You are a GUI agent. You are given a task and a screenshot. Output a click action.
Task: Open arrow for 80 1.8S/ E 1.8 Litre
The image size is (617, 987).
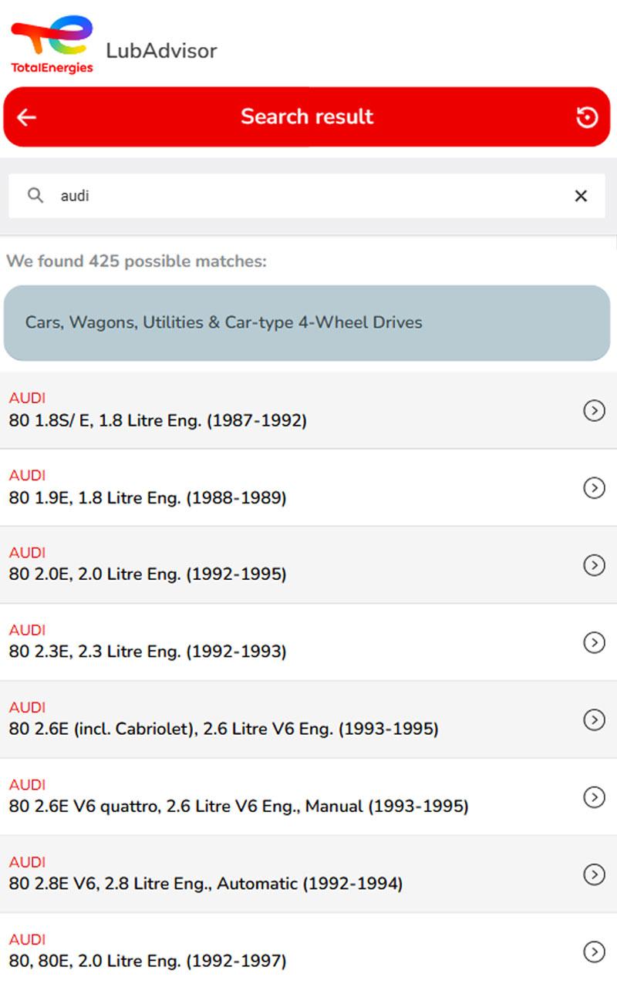pyautogui.click(x=594, y=411)
